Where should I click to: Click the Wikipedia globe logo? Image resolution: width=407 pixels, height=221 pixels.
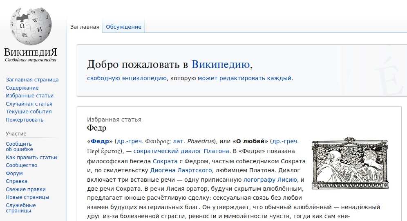[x=31, y=26]
